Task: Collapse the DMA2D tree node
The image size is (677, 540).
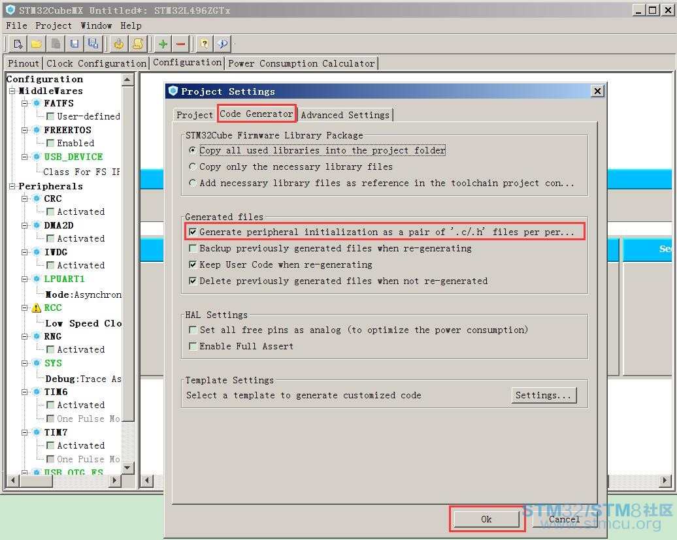Action: [x=25, y=225]
